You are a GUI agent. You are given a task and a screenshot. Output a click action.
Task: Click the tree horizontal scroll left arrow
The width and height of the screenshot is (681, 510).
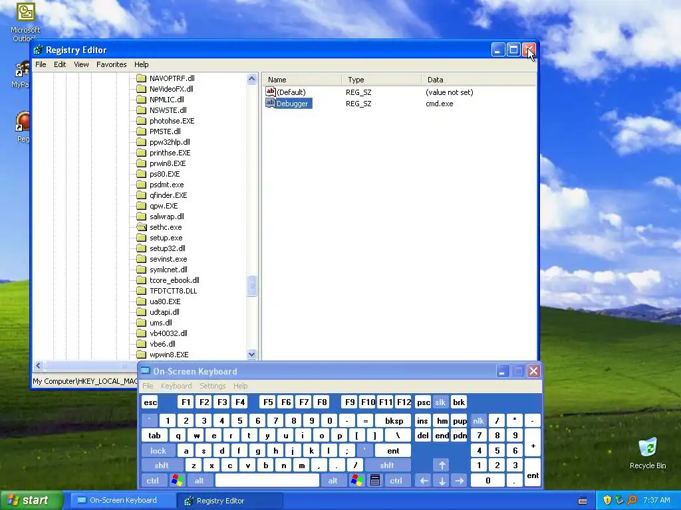[x=38, y=366]
